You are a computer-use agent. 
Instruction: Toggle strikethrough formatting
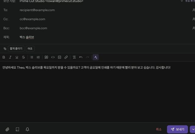pos(23,57)
